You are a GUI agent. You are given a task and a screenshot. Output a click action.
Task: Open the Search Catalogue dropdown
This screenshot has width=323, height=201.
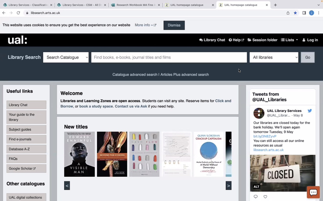click(66, 57)
